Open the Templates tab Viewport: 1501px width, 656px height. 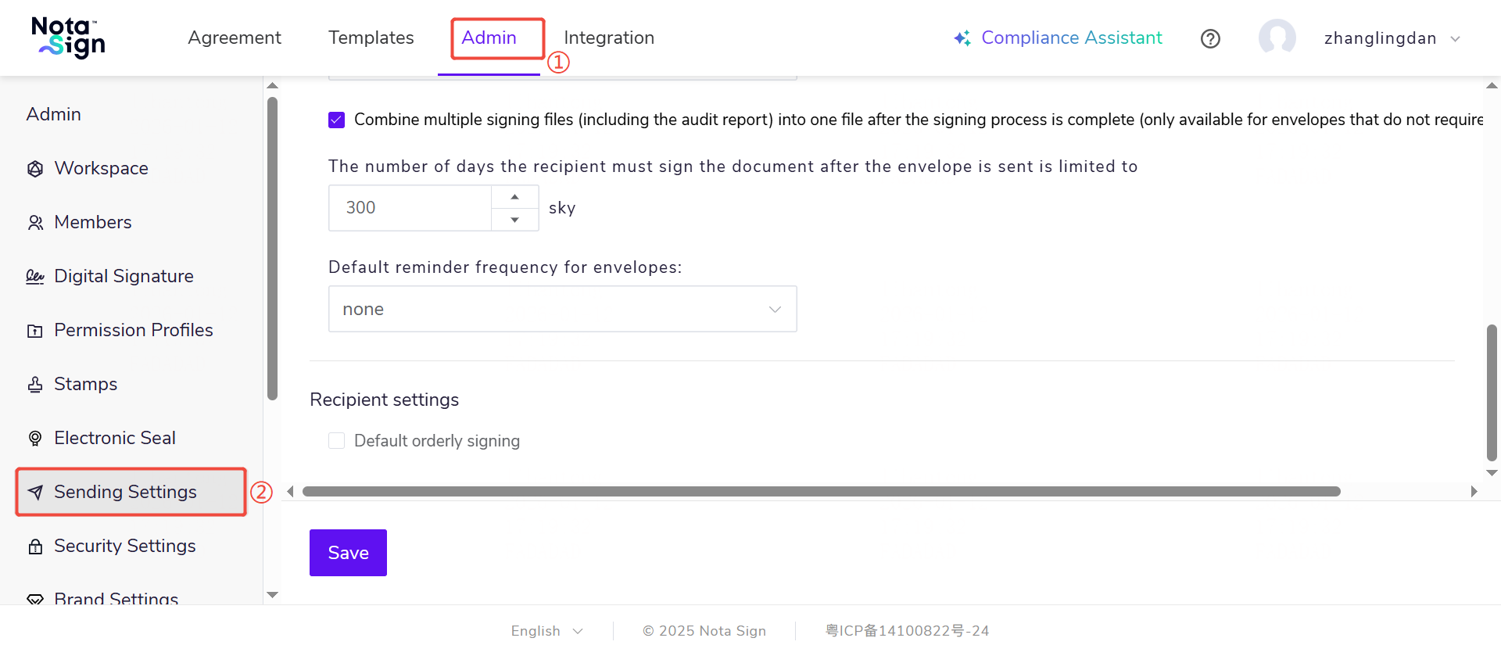(371, 38)
